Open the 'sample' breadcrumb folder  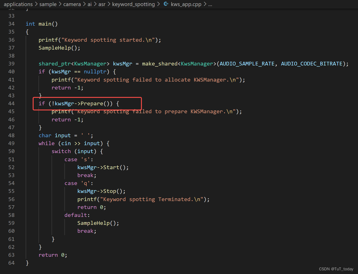click(48, 4)
